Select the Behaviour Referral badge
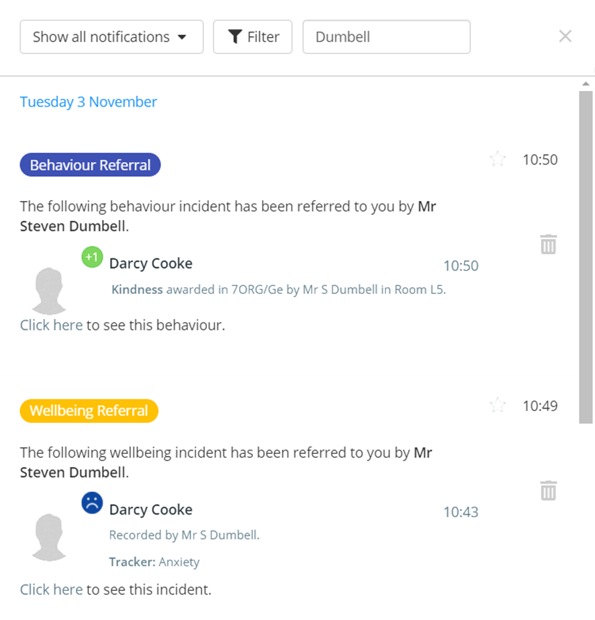595x620 pixels. 90,164
